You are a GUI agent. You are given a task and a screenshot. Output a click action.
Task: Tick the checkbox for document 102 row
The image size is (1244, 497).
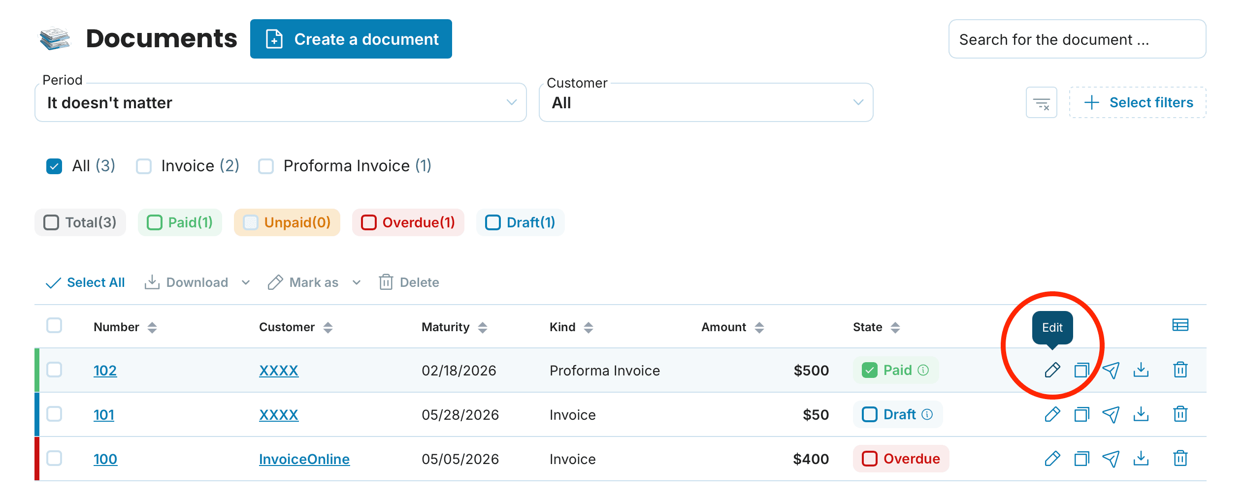pyautogui.click(x=54, y=370)
